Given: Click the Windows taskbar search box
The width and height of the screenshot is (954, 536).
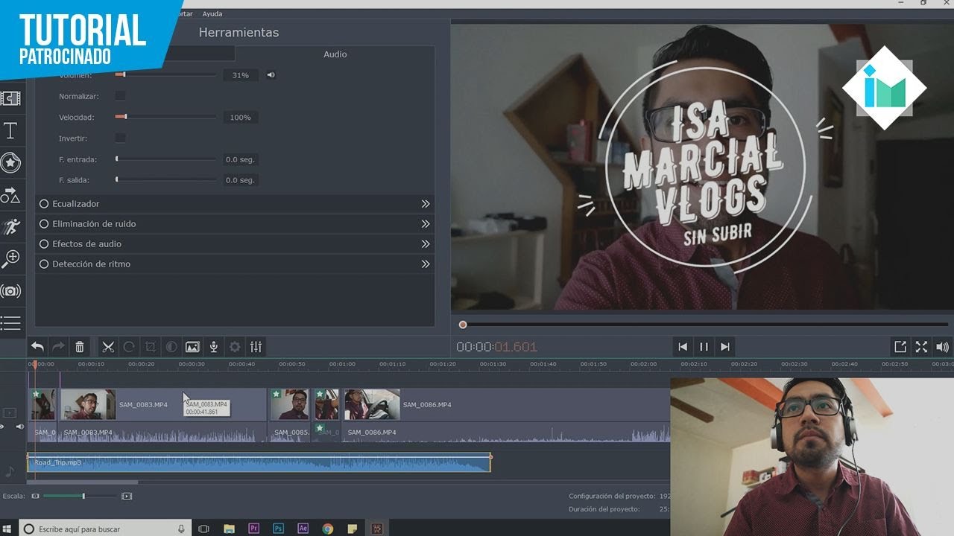Looking at the screenshot, I should click(106, 529).
